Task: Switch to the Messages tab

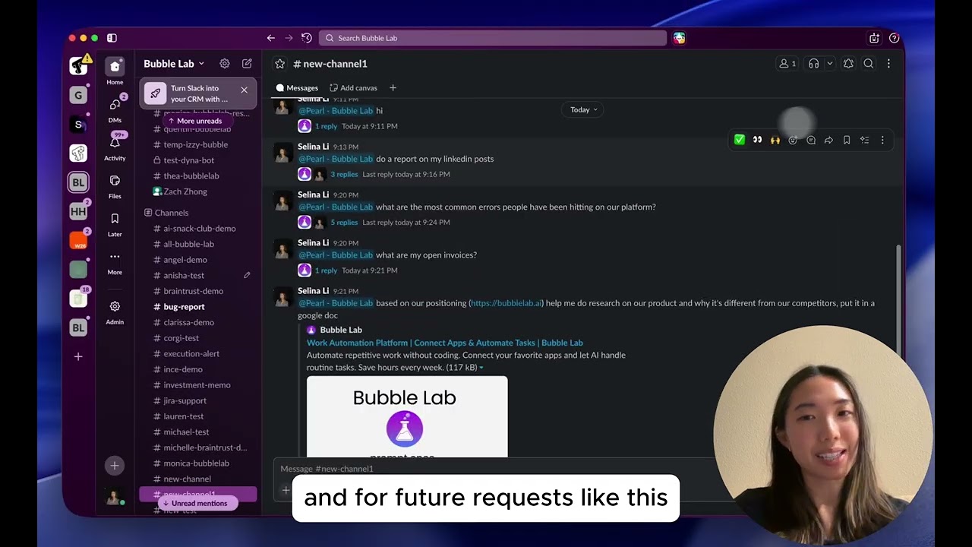Action: point(297,88)
